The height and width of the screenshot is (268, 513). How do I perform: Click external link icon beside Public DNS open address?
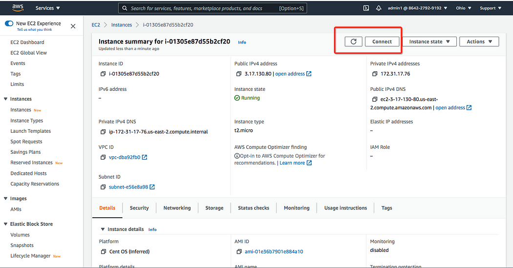coord(469,107)
